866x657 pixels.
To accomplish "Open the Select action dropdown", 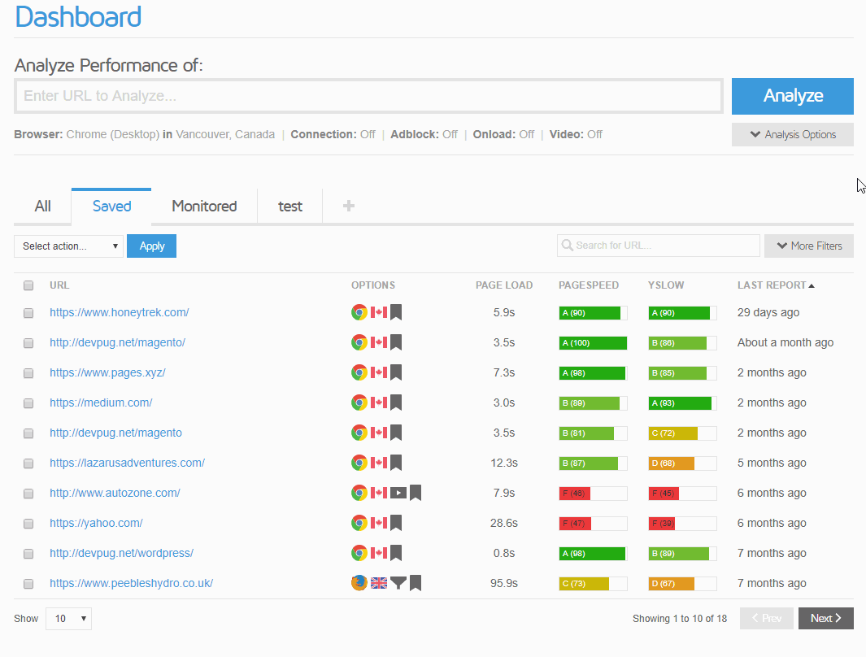I will (68, 246).
